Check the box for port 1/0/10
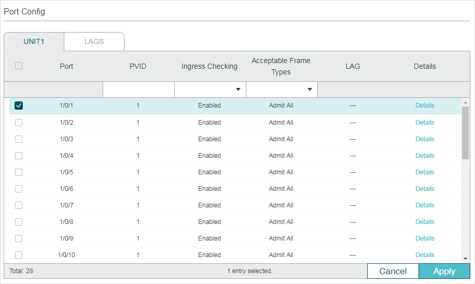The image size is (475, 284). coord(19,255)
